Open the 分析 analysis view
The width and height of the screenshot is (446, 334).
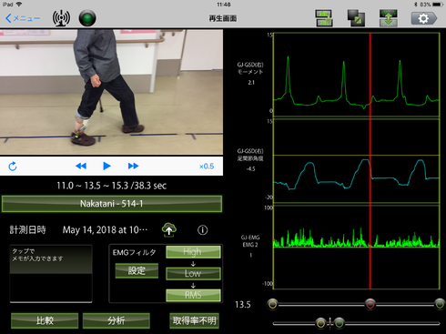click(x=117, y=320)
